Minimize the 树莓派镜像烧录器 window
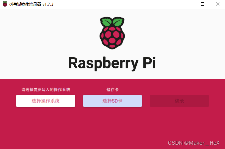The width and height of the screenshot is (225, 149). 187,4
